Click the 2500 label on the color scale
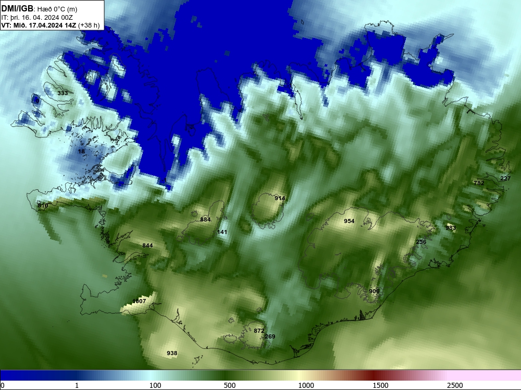 click(x=455, y=385)
